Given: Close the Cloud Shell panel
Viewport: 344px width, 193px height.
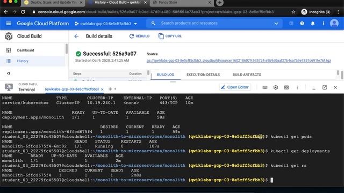Looking at the screenshot, I should (335, 87).
